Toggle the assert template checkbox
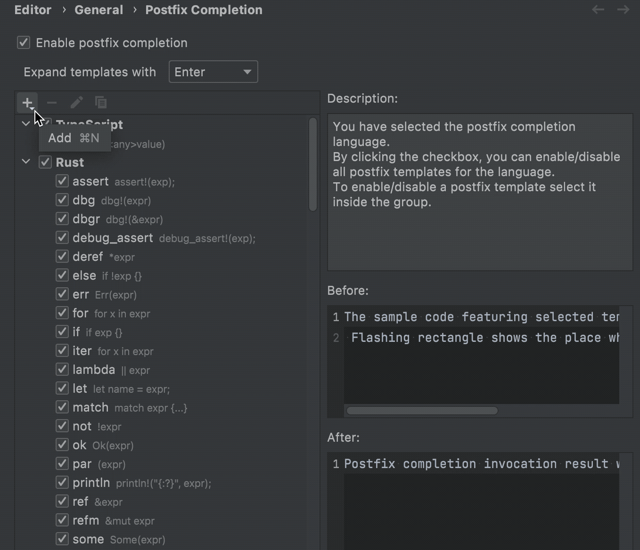Screen dimensions: 640x550 coord(62,181)
